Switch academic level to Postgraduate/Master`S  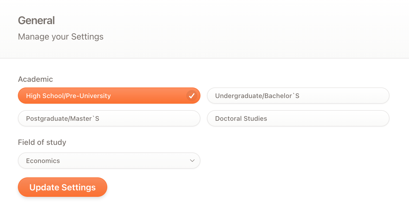tap(109, 118)
